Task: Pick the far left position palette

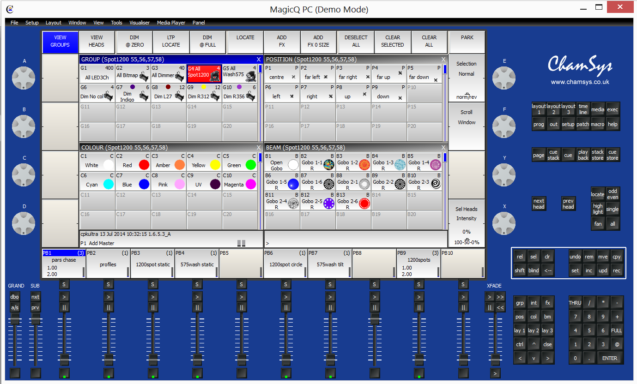Action: [318, 74]
